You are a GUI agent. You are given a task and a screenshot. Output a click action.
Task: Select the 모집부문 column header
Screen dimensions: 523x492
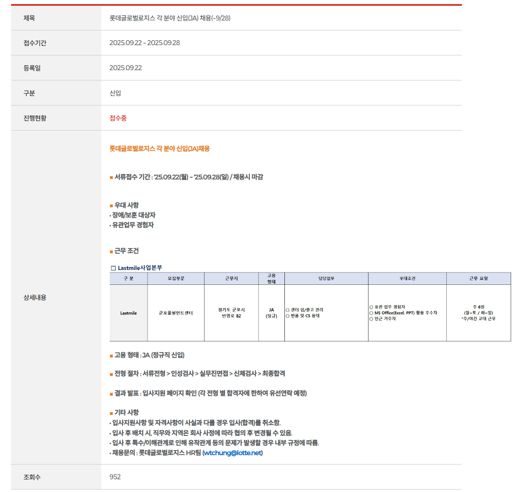pyautogui.click(x=176, y=278)
